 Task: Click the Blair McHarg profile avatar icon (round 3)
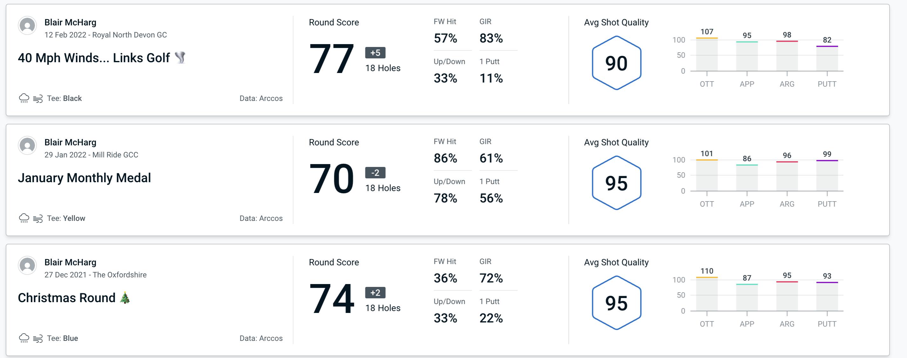[27, 266]
